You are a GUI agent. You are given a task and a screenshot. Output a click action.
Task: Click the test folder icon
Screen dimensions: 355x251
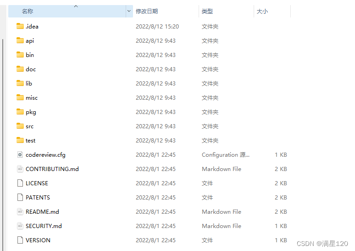click(x=20, y=140)
